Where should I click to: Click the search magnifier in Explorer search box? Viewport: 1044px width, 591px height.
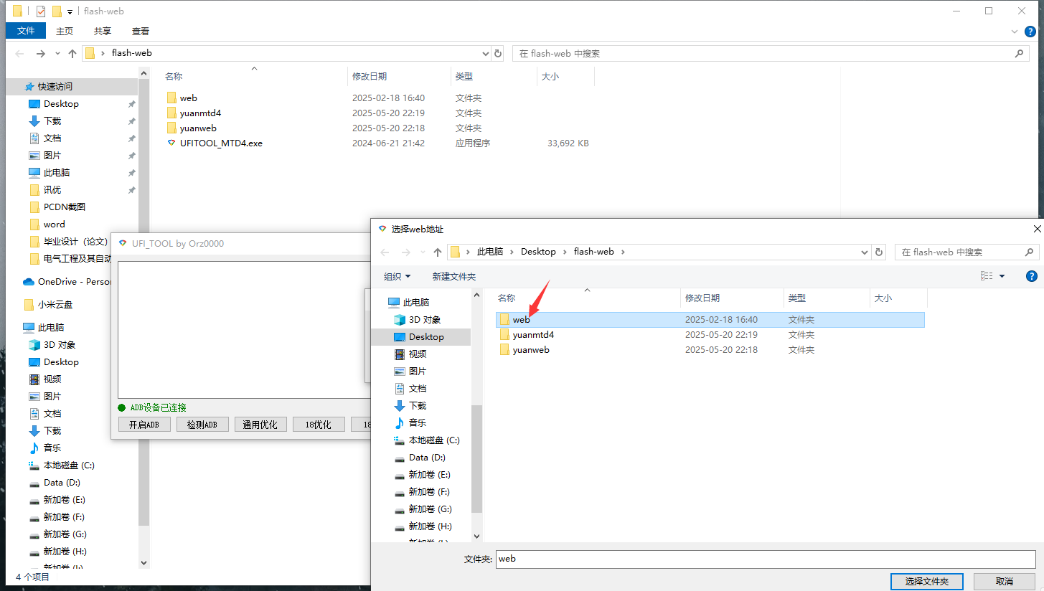(1019, 53)
